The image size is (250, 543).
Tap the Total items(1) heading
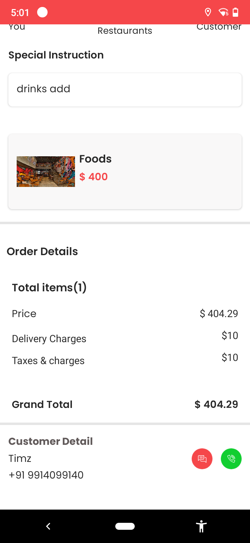pos(49,288)
